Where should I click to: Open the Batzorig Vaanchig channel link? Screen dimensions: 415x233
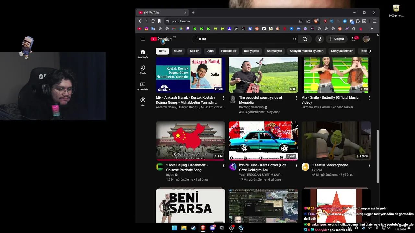[x=251, y=107]
